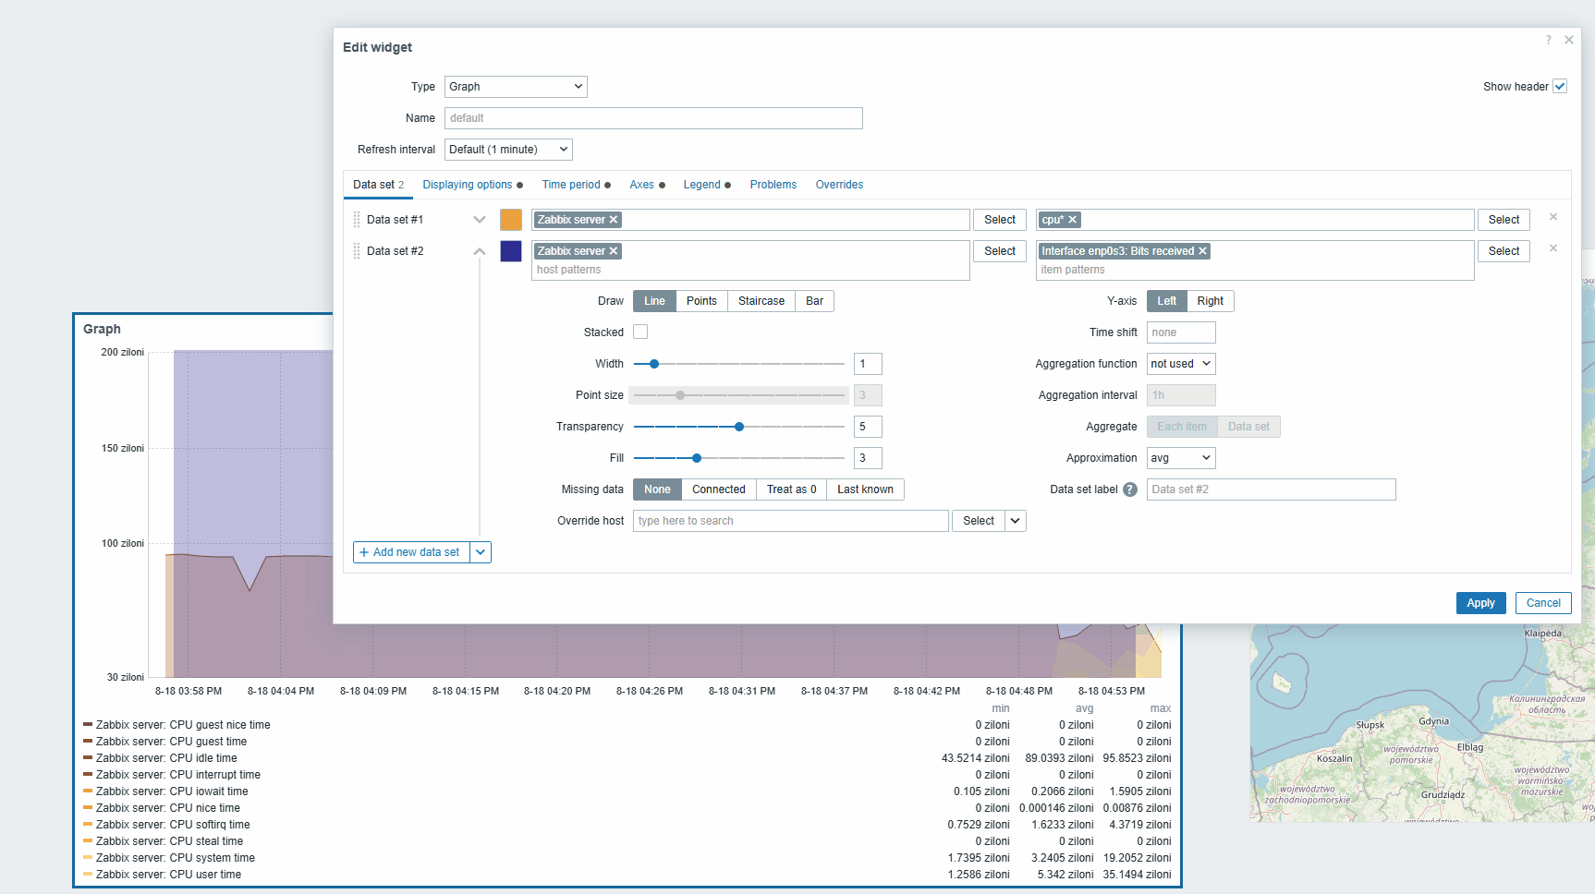Focus the Transparency value box
Screen dimensions: 1595x894
(868, 427)
